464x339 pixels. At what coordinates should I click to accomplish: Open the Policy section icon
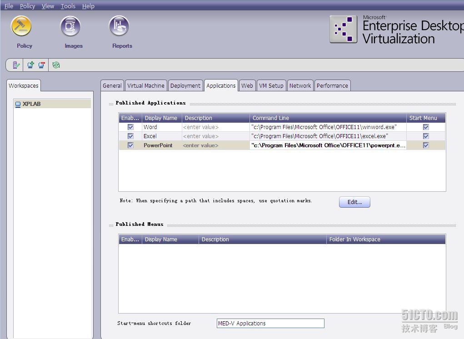(21, 26)
